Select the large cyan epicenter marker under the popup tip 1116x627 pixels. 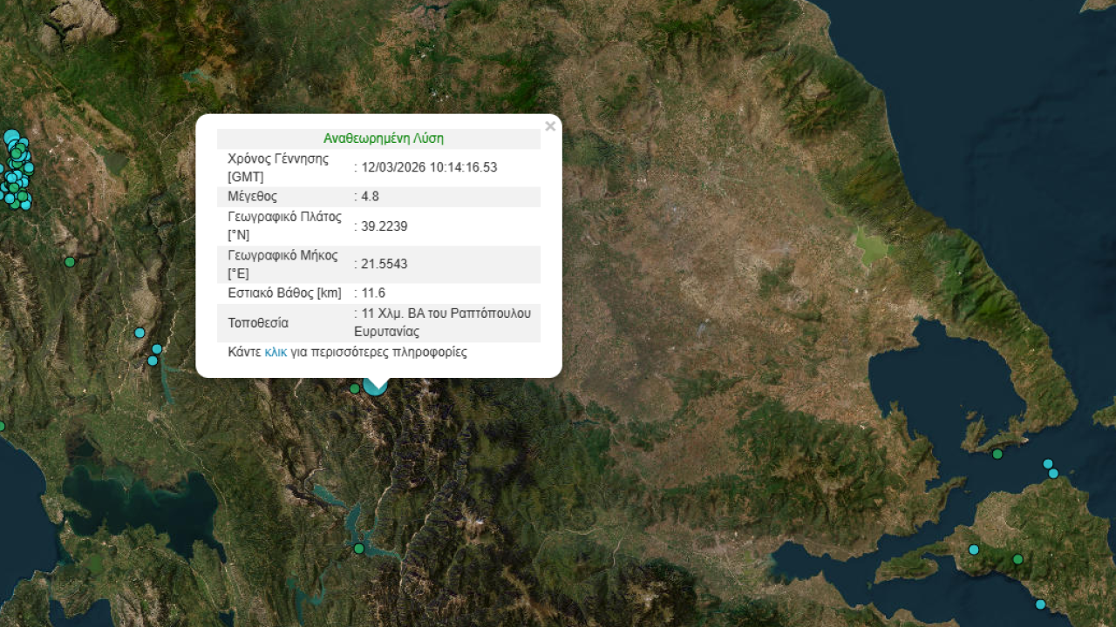click(376, 388)
